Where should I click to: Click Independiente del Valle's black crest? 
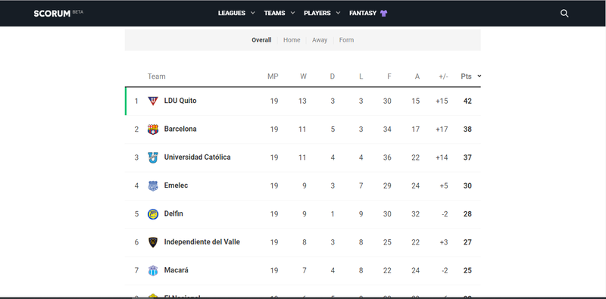tap(153, 242)
